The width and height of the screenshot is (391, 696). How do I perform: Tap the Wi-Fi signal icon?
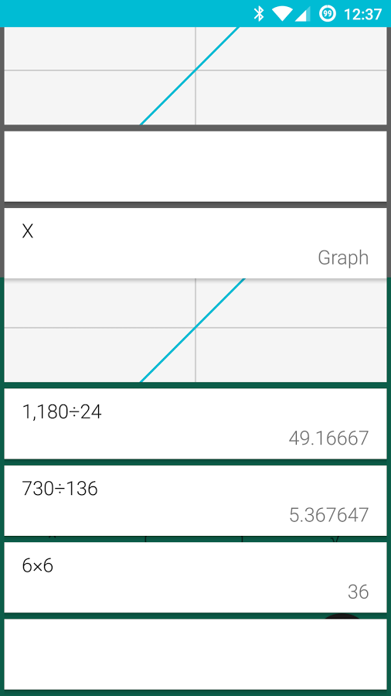tap(281, 13)
